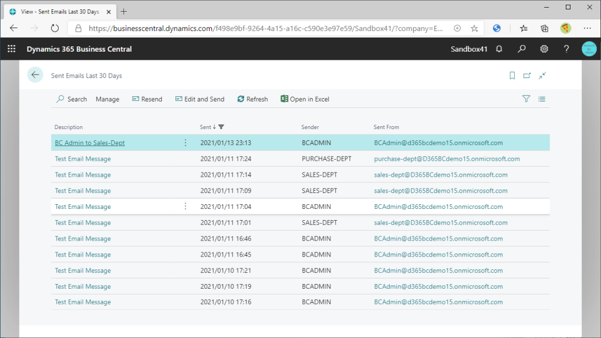The width and height of the screenshot is (601, 338).
Task: Open the Description column header menu
Action: click(x=69, y=127)
